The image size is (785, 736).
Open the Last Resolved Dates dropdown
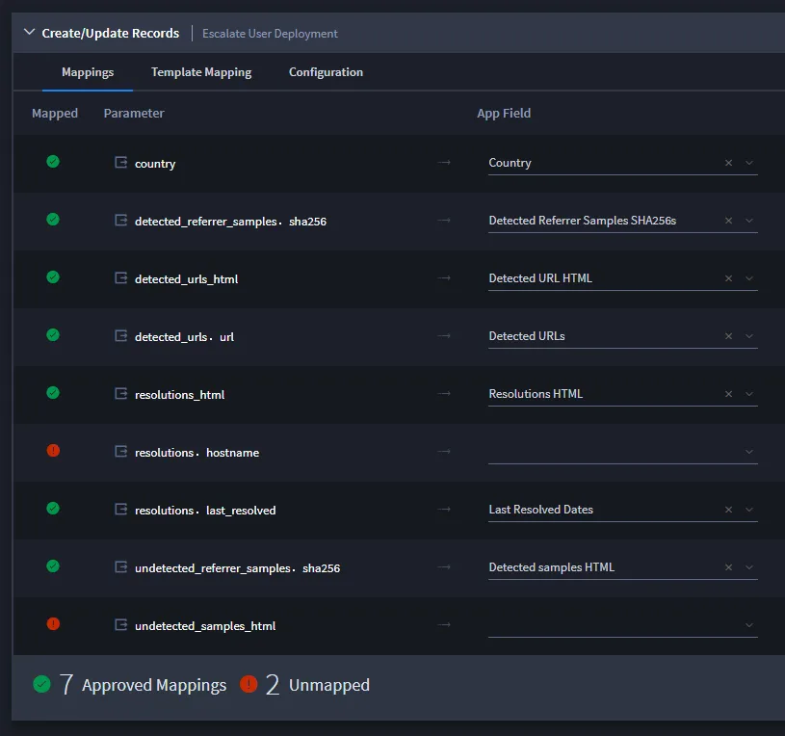tap(749, 510)
